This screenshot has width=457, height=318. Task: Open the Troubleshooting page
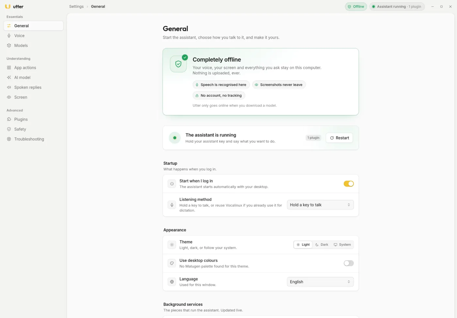pyautogui.click(x=33, y=139)
